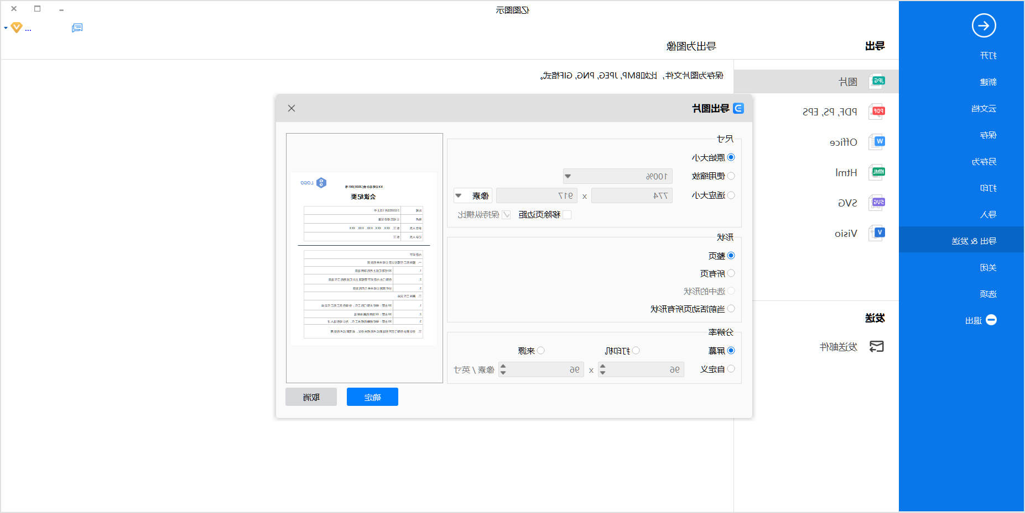Enable the 移除页边距 checkbox
The height and width of the screenshot is (513, 1025).
coord(567,214)
